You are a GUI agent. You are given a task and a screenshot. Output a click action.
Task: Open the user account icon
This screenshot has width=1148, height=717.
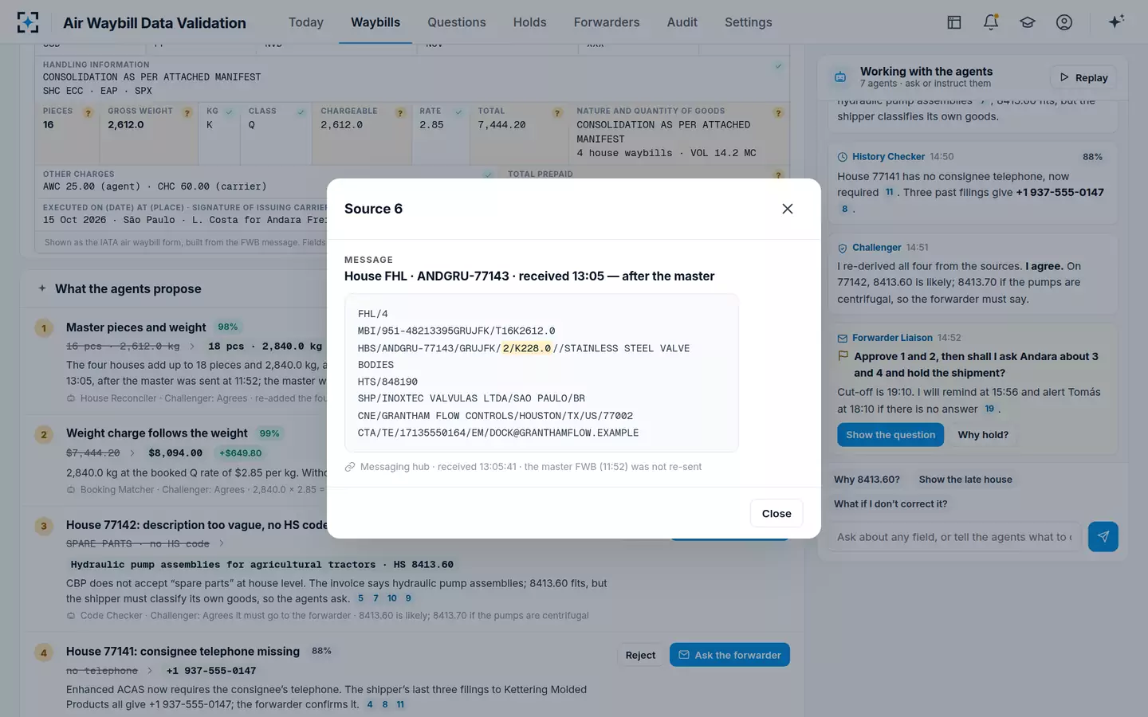(x=1064, y=22)
